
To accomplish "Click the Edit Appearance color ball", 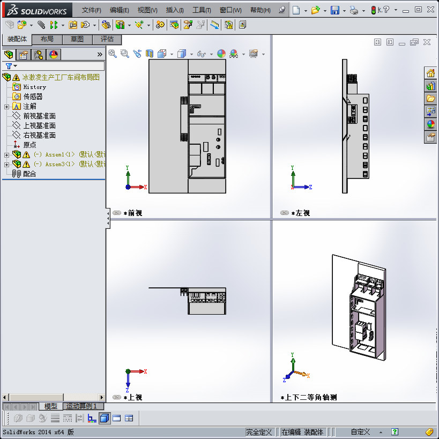I will pos(221,54).
